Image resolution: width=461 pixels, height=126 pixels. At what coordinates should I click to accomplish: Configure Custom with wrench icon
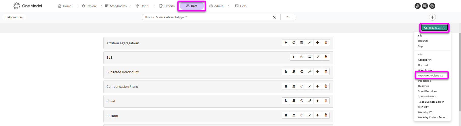click(310, 115)
